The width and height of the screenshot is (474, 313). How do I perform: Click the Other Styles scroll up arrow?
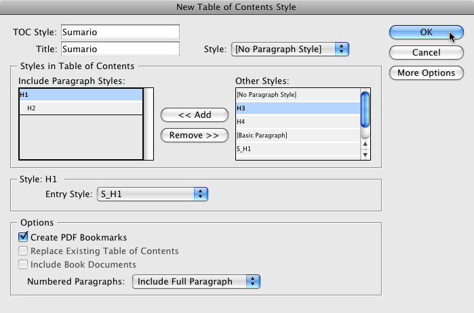coord(366,144)
